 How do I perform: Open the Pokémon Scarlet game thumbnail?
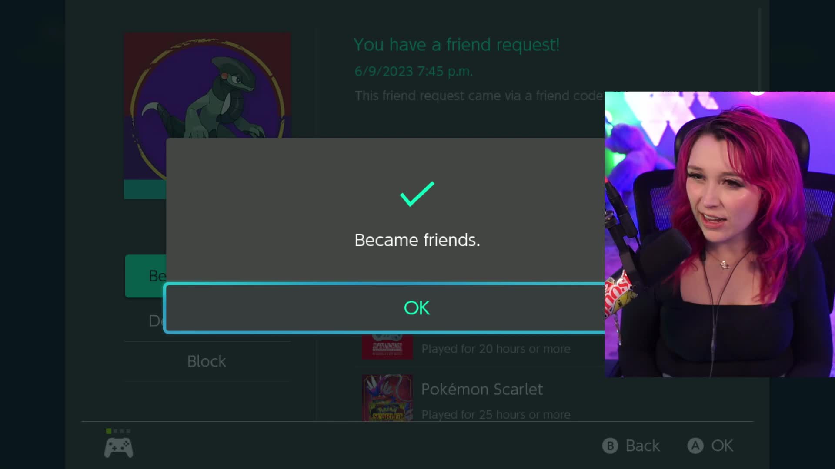[387, 398]
